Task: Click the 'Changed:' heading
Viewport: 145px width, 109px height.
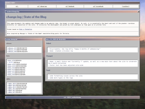Action: click(x=49, y=56)
